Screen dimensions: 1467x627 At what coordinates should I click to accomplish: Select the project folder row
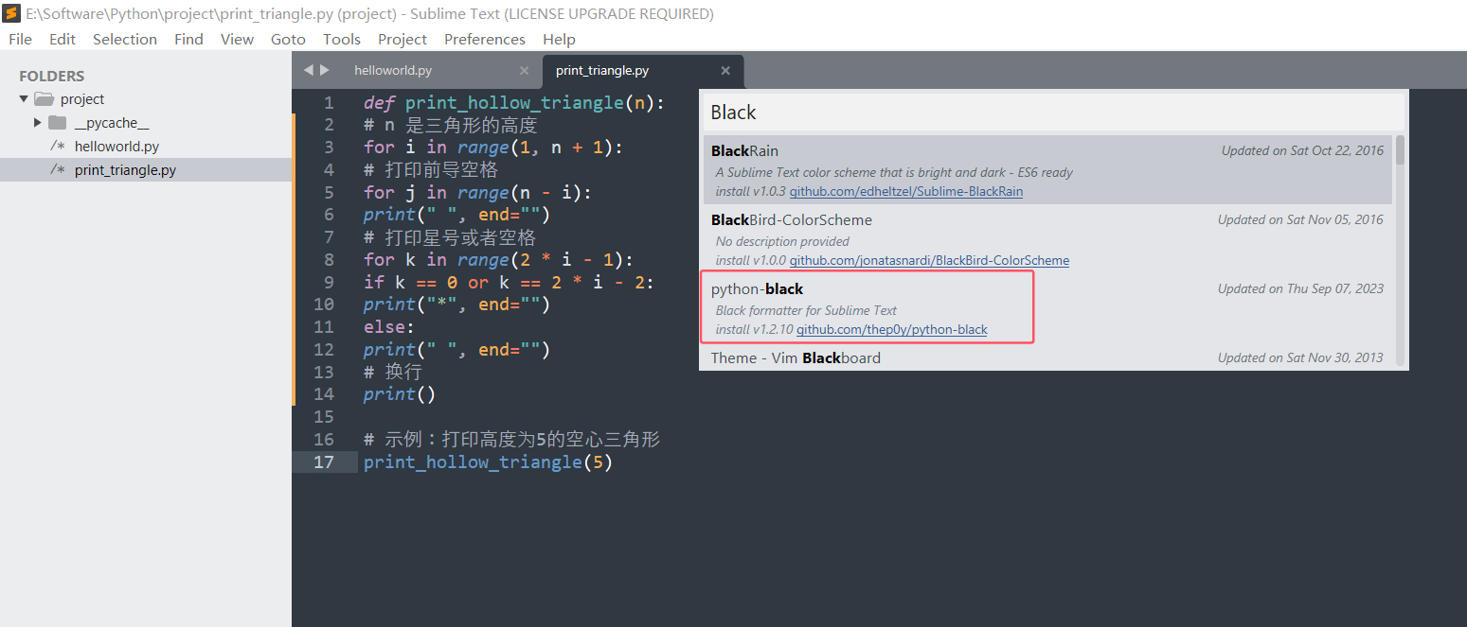146,99
